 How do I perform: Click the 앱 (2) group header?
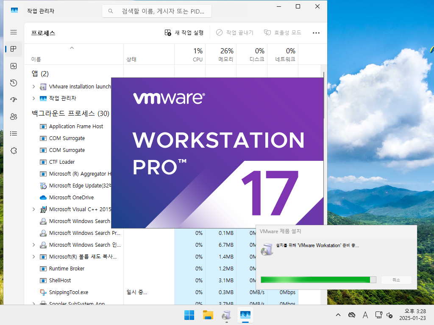coord(40,74)
